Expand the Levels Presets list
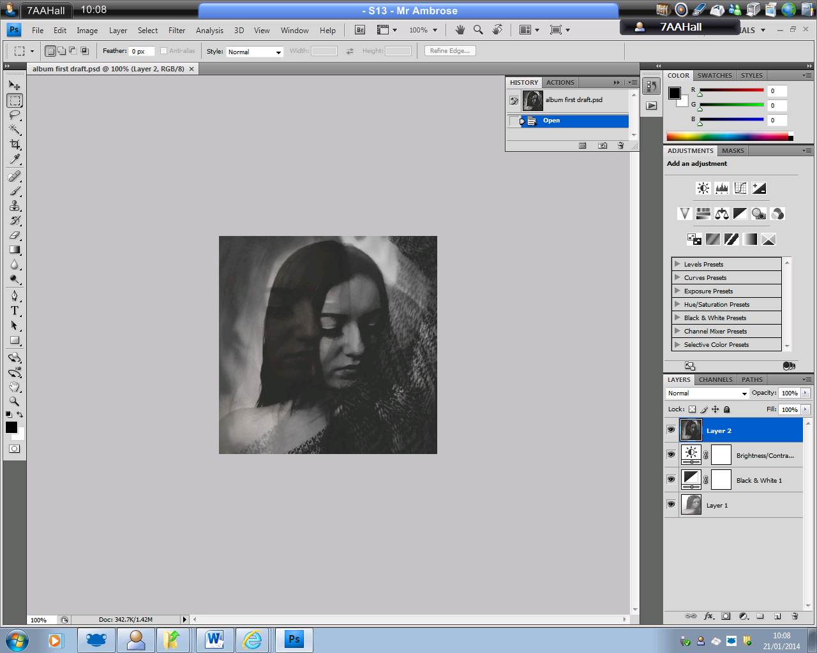This screenshot has width=817, height=653. 678,264
